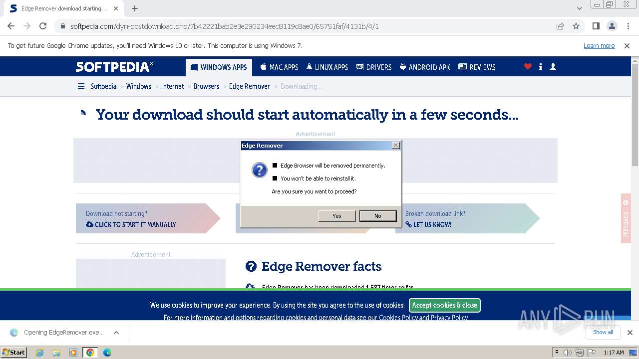The image size is (639, 359).
Task: Select the Drivers tab
Action: (374, 67)
